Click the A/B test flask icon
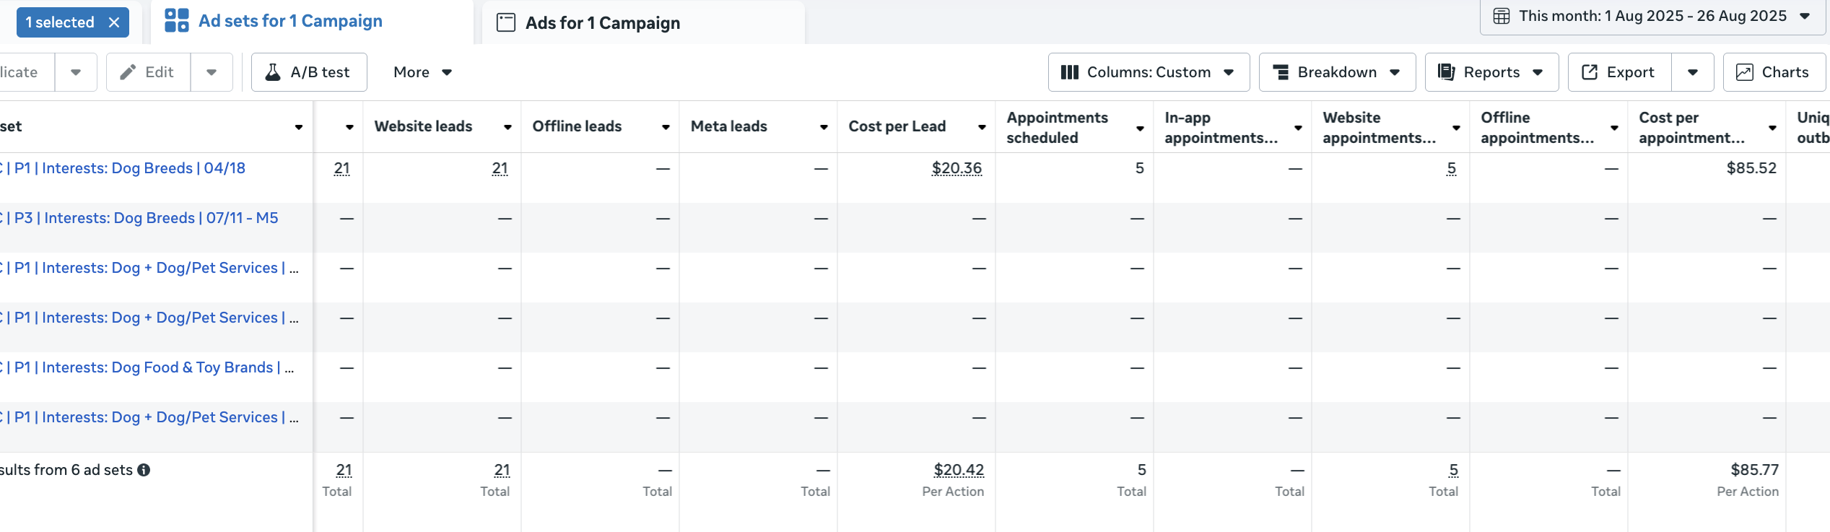The image size is (1830, 532). [x=273, y=72]
